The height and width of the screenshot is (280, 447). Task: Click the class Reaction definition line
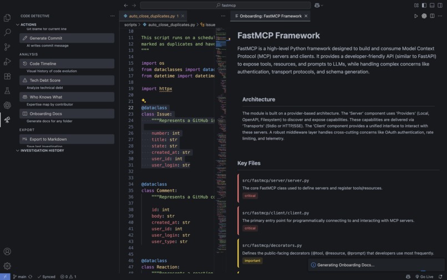tap(160, 267)
